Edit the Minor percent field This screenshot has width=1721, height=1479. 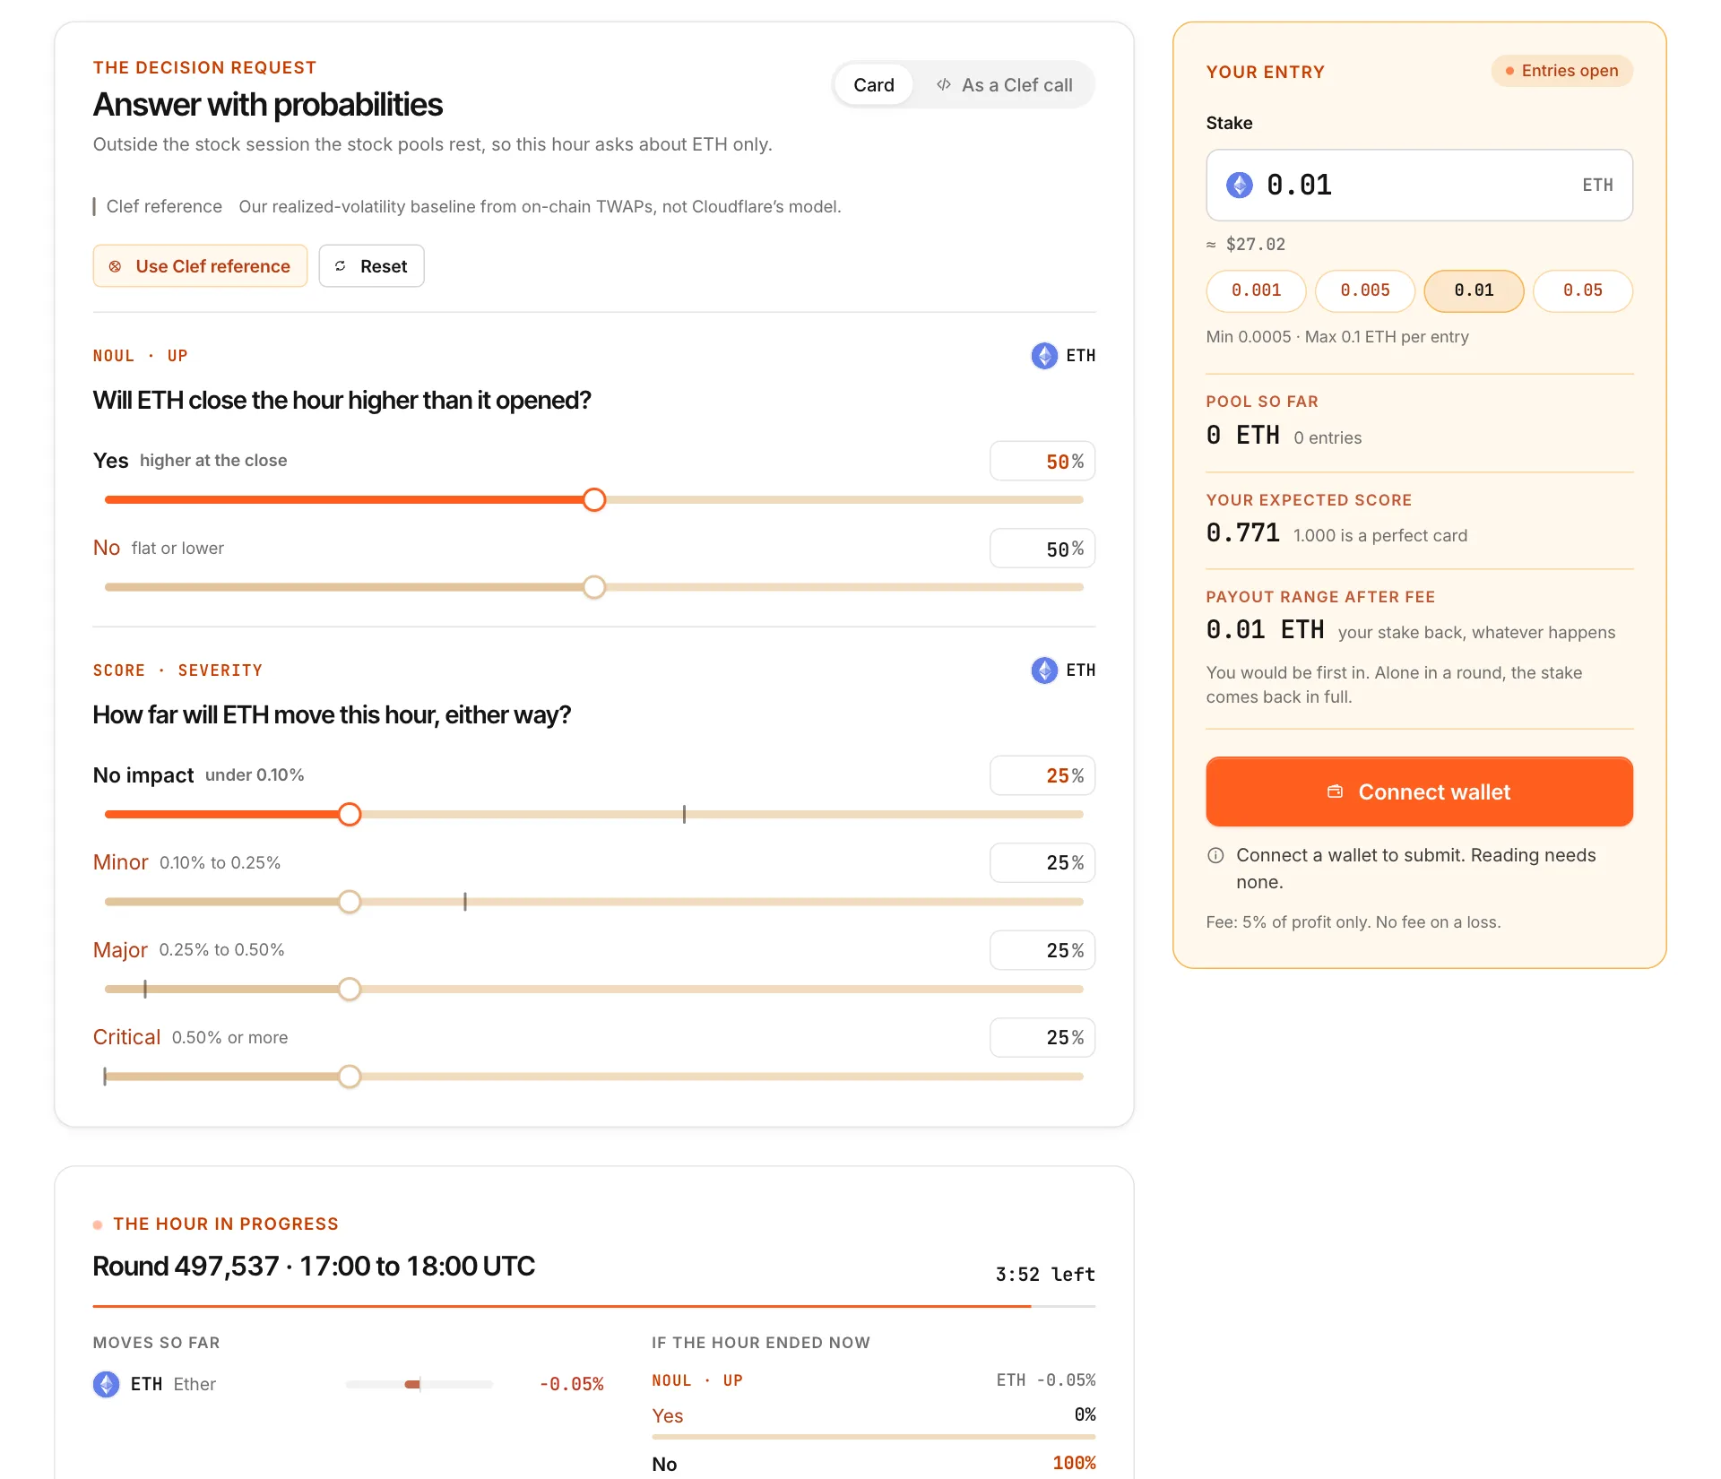(1042, 863)
